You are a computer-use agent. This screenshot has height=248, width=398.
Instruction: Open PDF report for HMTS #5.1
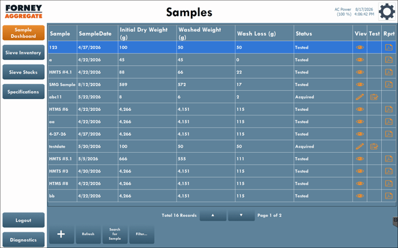pyautogui.click(x=389, y=159)
